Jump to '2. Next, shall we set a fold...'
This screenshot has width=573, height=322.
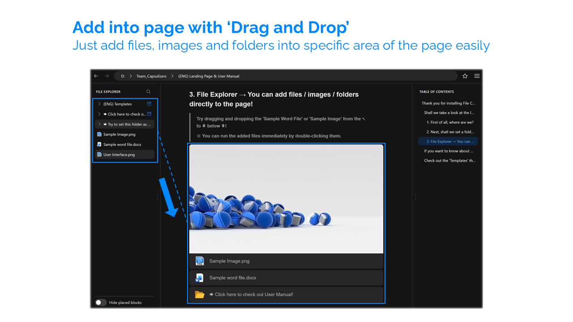450,132
